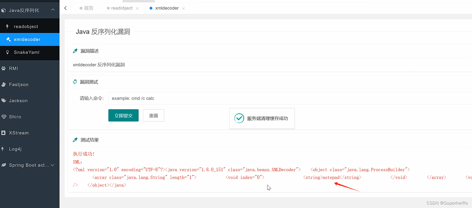The image size is (472, 208).
Task: Collapse the sidebar with the back arrow
Action: tap(65, 8)
